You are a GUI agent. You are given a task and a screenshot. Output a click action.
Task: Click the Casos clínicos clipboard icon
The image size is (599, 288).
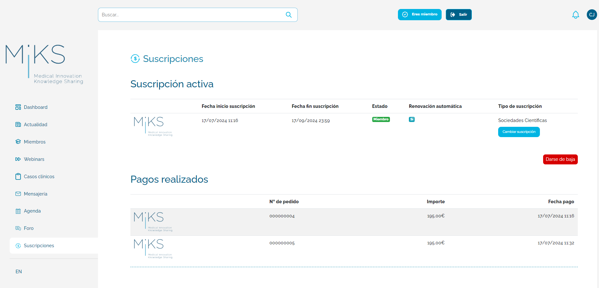pyautogui.click(x=18, y=177)
